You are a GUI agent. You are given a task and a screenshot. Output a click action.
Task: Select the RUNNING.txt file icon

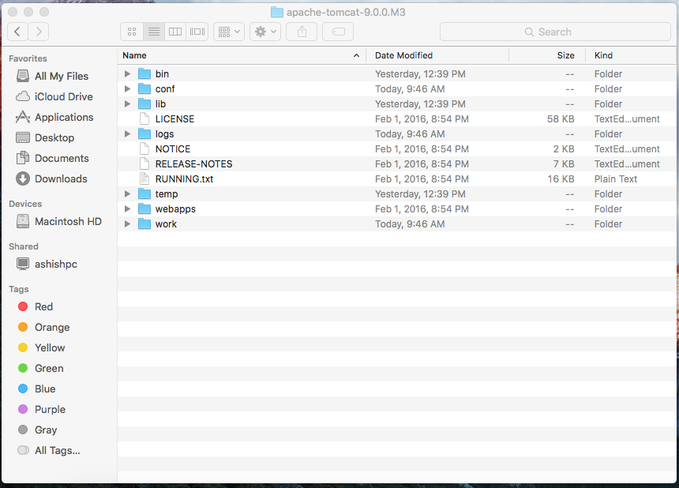(x=144, y=178)
